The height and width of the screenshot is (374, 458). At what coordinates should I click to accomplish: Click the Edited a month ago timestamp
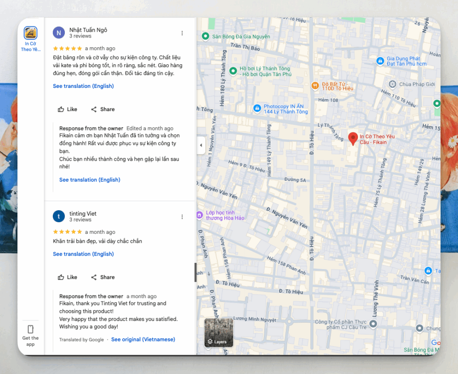pos(150,128)
